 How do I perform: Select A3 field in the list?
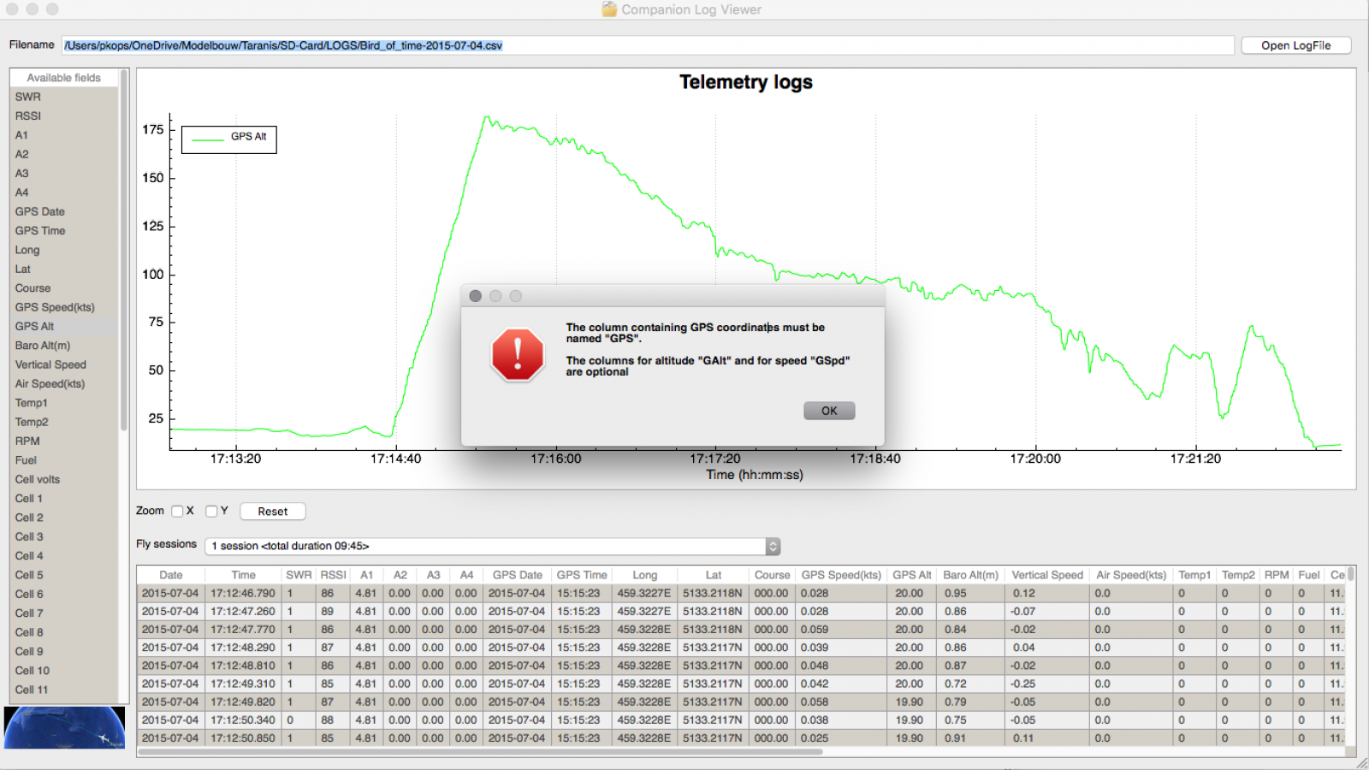[x=64, y=173]
